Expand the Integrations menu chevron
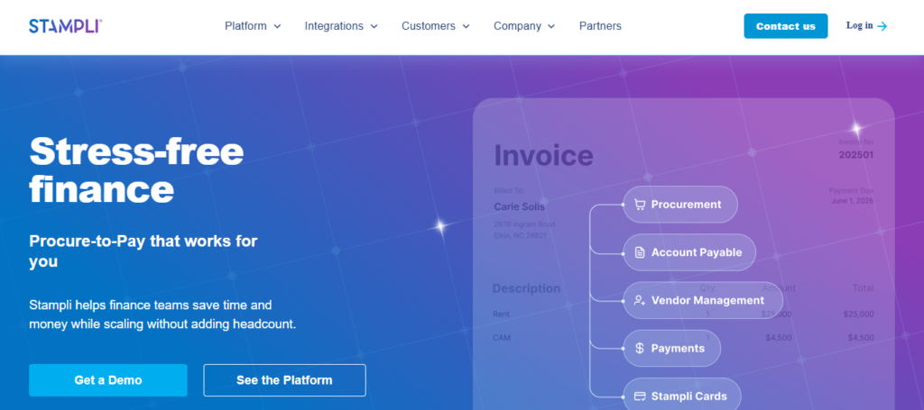This screenshot has height=410, width=924. [374, 26]
